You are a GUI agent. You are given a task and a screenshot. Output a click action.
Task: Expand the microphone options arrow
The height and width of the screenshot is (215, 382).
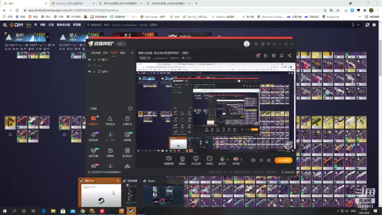click(x=228, y=160)
